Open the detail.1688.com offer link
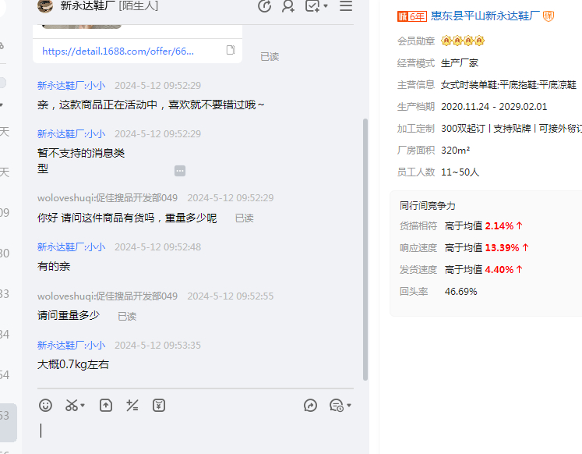The image size is (582, 454). [x=118, y=51]
